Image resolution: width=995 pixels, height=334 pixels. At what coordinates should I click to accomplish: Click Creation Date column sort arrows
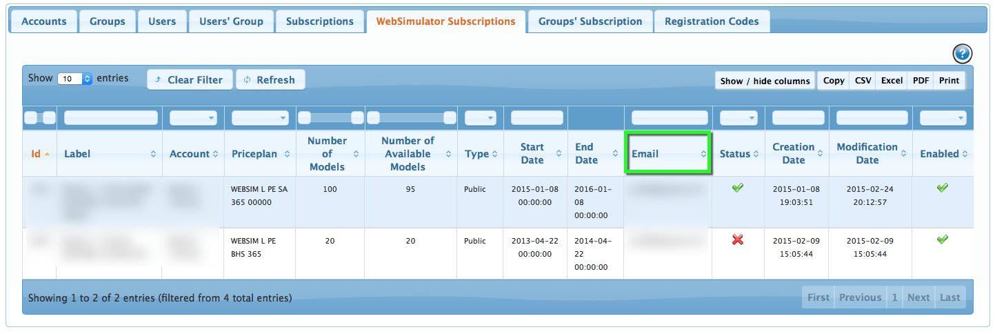pos(820,154)
